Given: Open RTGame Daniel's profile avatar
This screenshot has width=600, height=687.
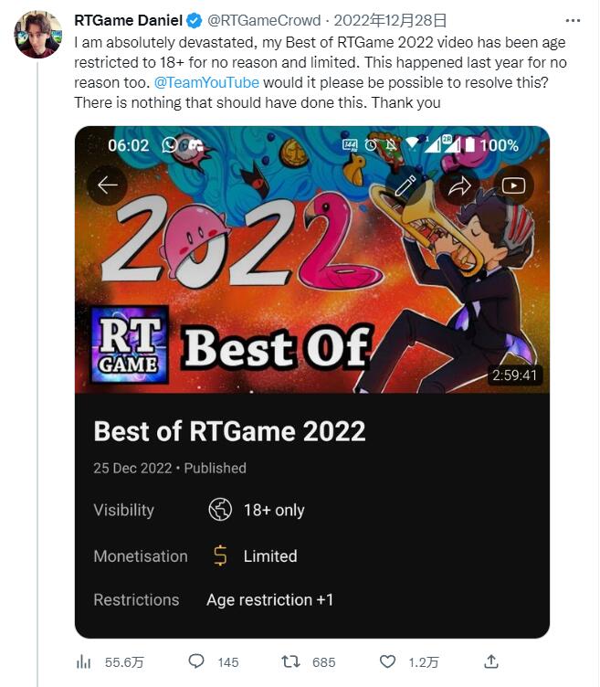Looking at the screenshot, I should tap(38, 34).
